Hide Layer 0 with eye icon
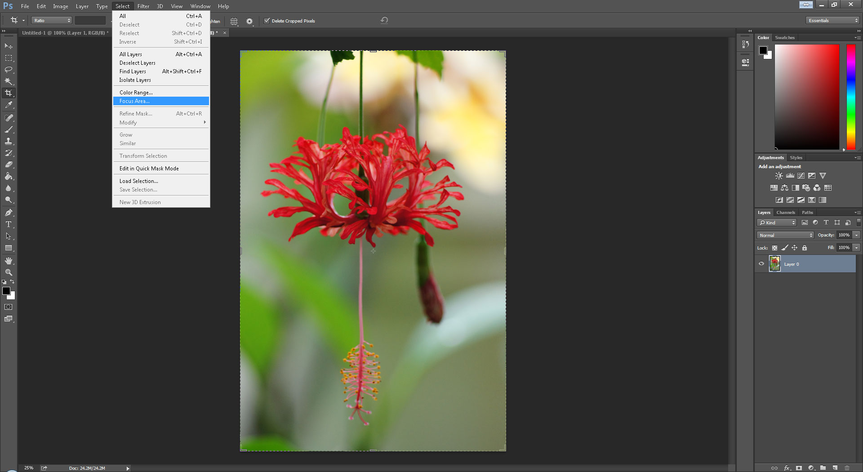Screen dimensions: 863x472 [x=761, y=264]
